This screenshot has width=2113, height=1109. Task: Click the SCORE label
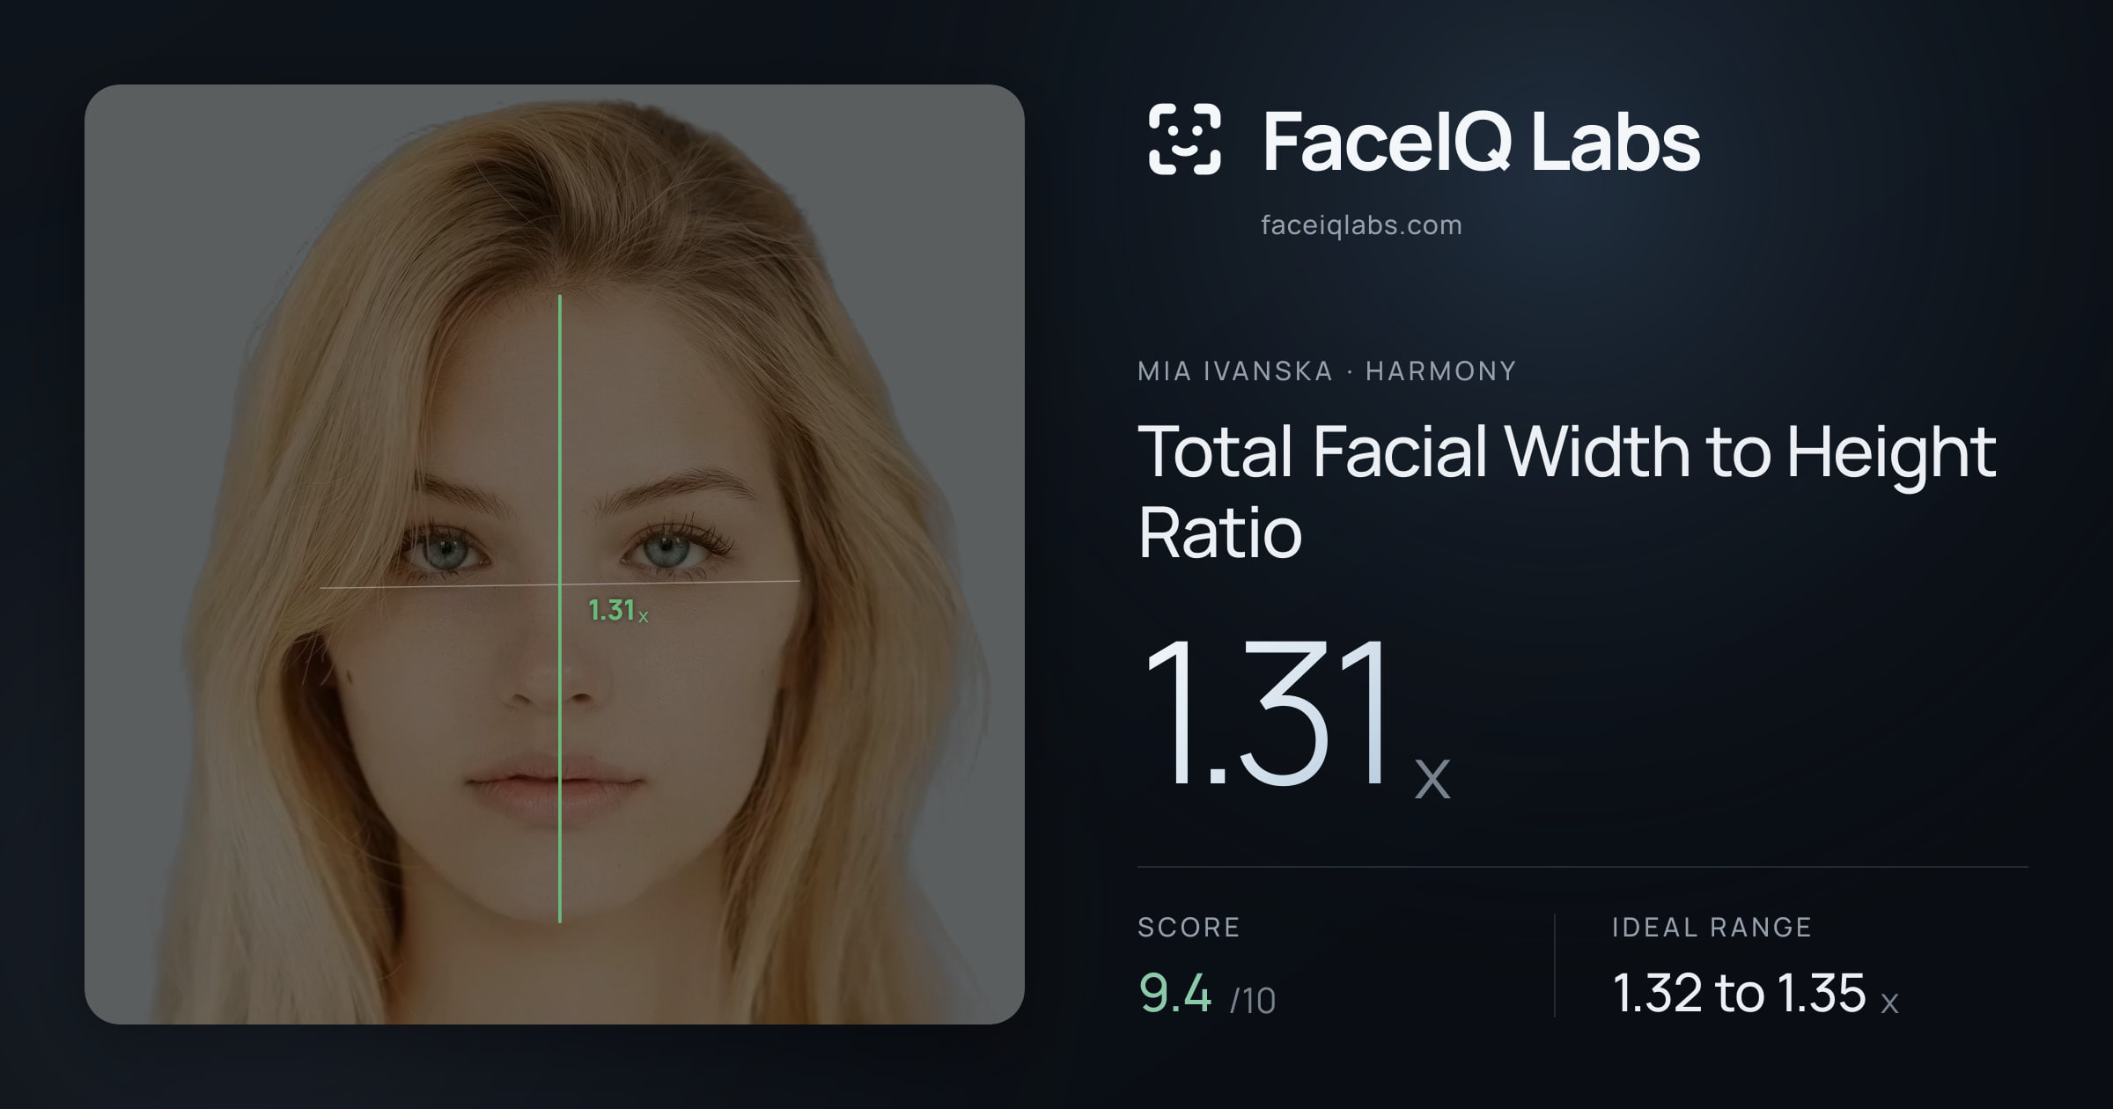click(1189, 927)
